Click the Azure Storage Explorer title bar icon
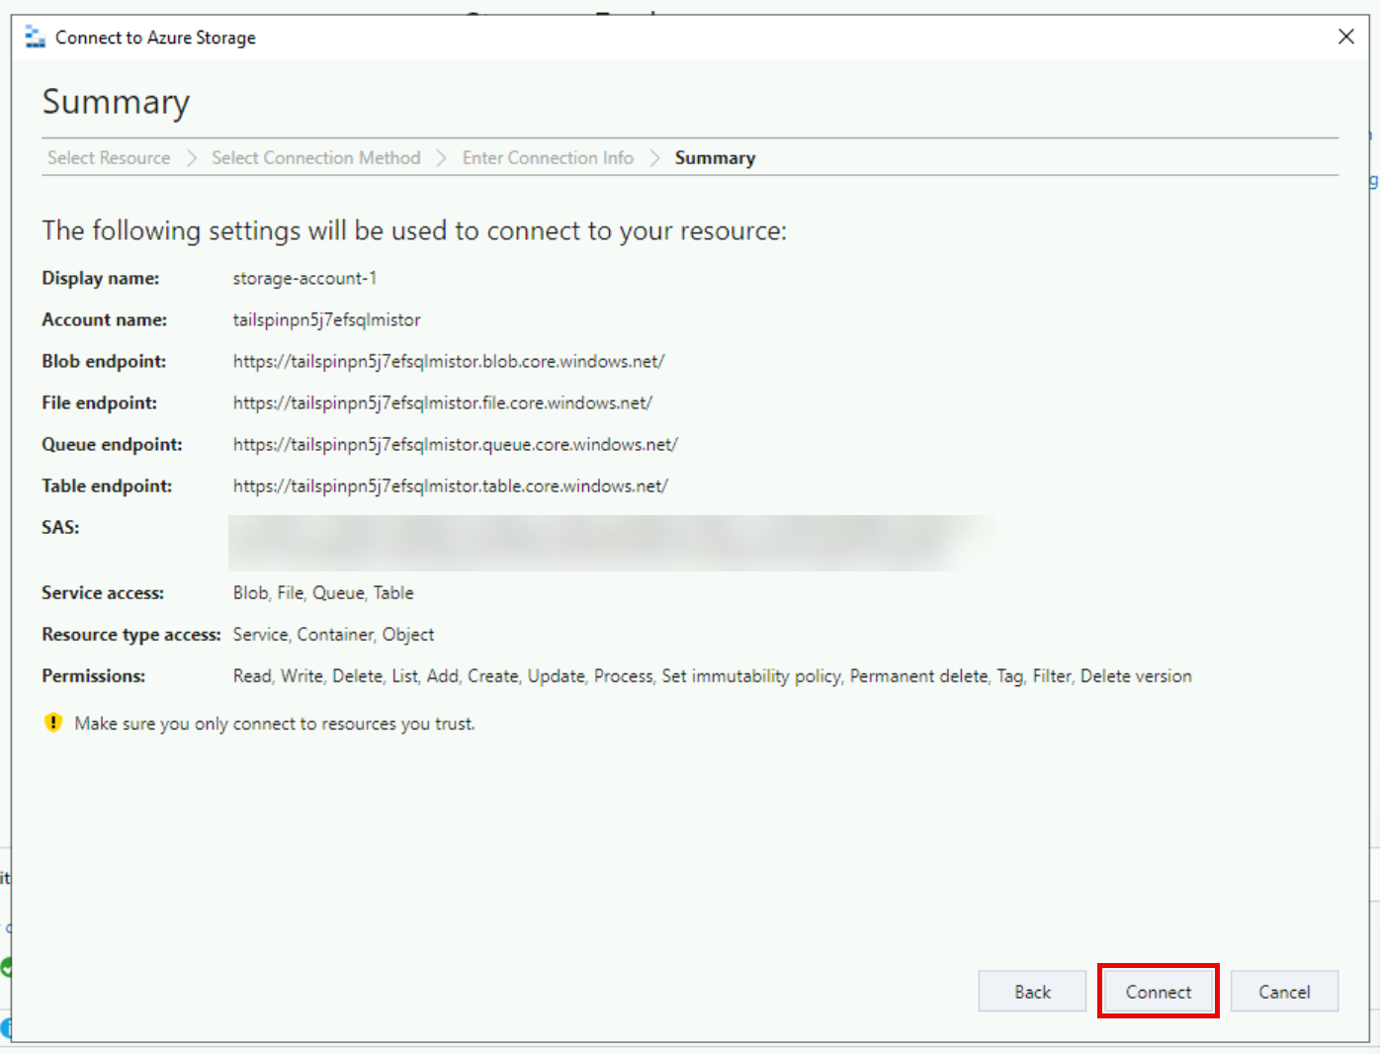 pos(36,38)
